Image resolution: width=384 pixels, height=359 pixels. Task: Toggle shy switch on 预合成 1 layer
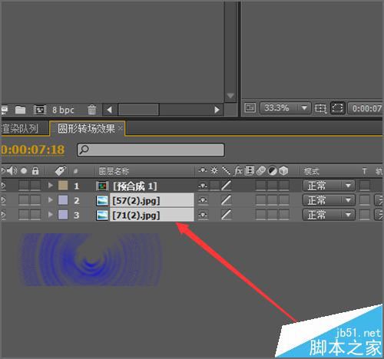point(203,186)
